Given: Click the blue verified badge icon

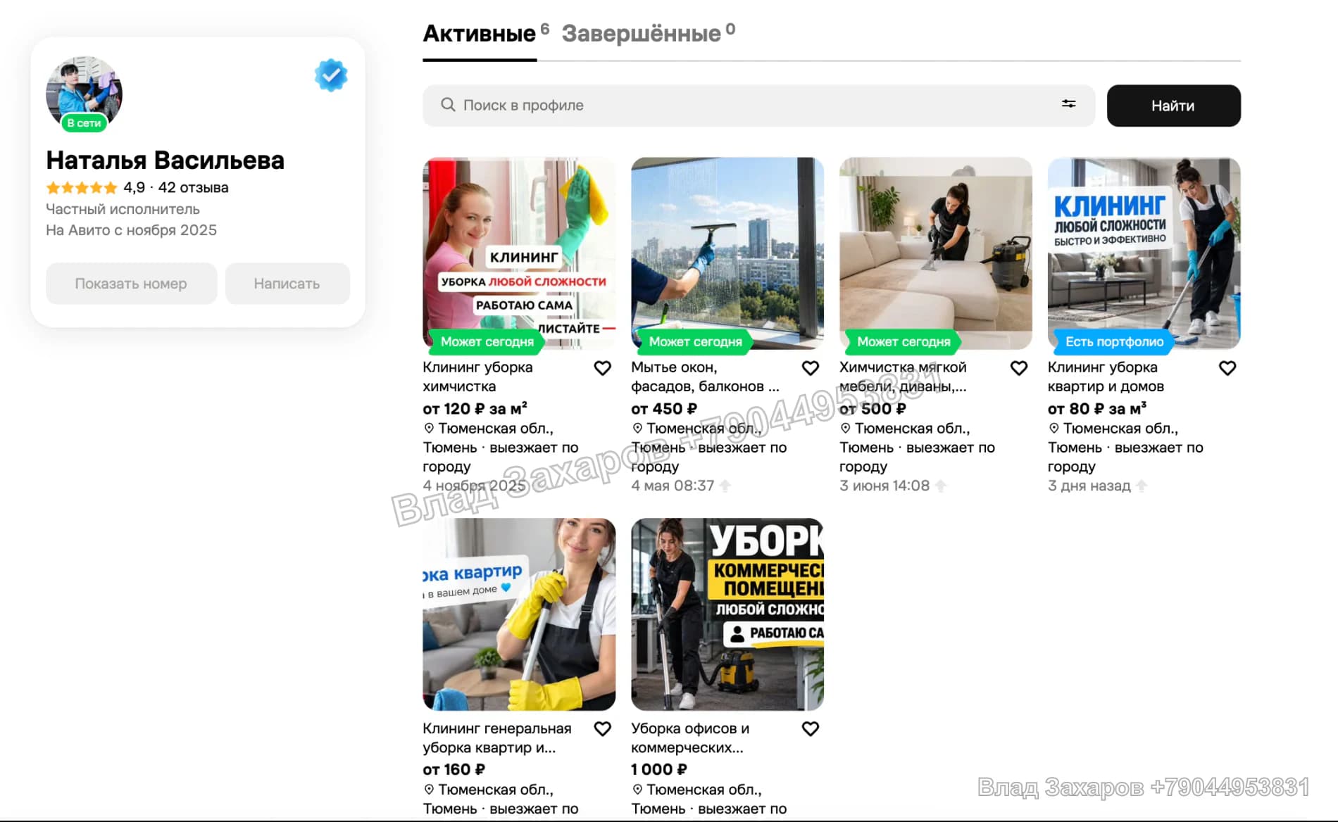Looking at the screenshot, I should tap(331, 75).
